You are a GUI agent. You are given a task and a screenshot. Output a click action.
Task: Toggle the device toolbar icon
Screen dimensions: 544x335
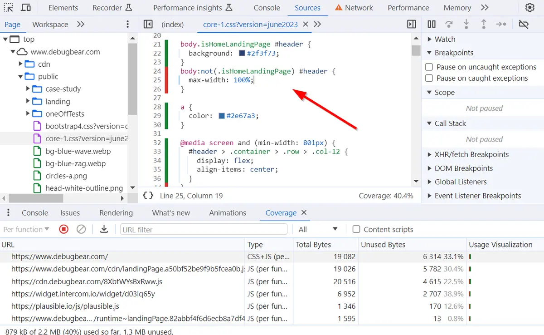click(x=26, y=8)
